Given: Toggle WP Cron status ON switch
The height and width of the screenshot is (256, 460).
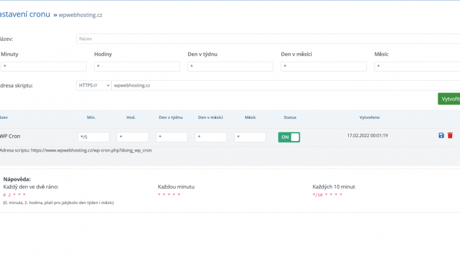Looking at the screenshot, I should 289,137.
